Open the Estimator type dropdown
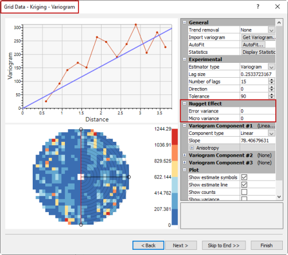This screenshot has height=255, width=288. 271,67
